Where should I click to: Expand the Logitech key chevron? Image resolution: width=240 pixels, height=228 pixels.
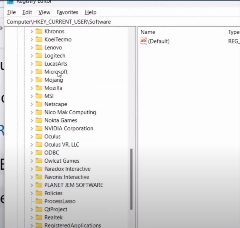(x=31, y=56)
